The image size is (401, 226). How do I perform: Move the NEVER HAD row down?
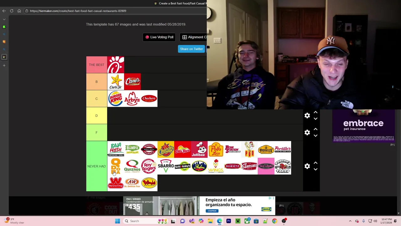[315, 169]
